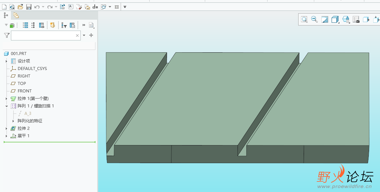Click the Regenerate model icon
Screen dimensions: 380x192
62,7
